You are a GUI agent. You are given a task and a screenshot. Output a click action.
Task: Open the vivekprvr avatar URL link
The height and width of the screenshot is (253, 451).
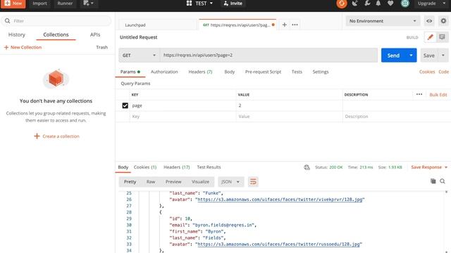(x=280, y=200)
